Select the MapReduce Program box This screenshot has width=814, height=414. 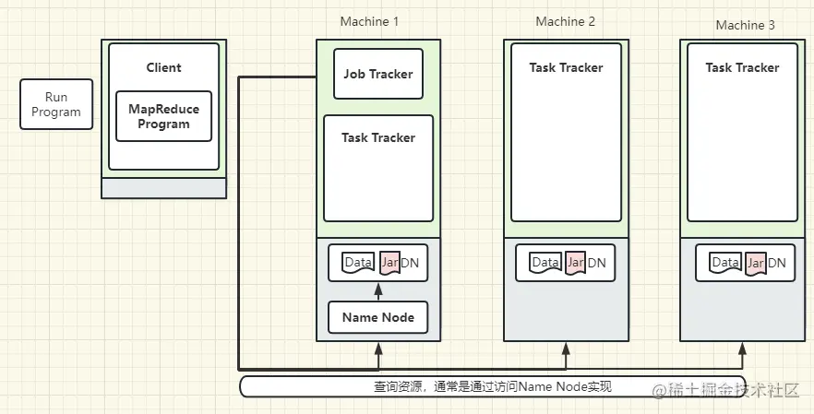(x=163, y=116)
